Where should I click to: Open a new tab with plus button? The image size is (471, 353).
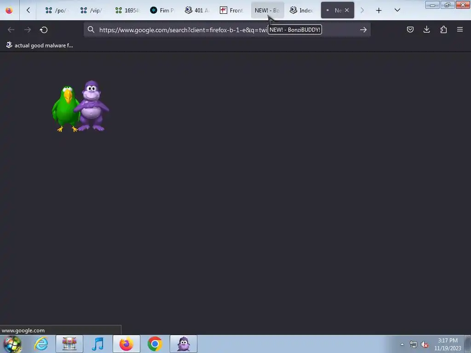pyautogui.click(x=379, y=11)
